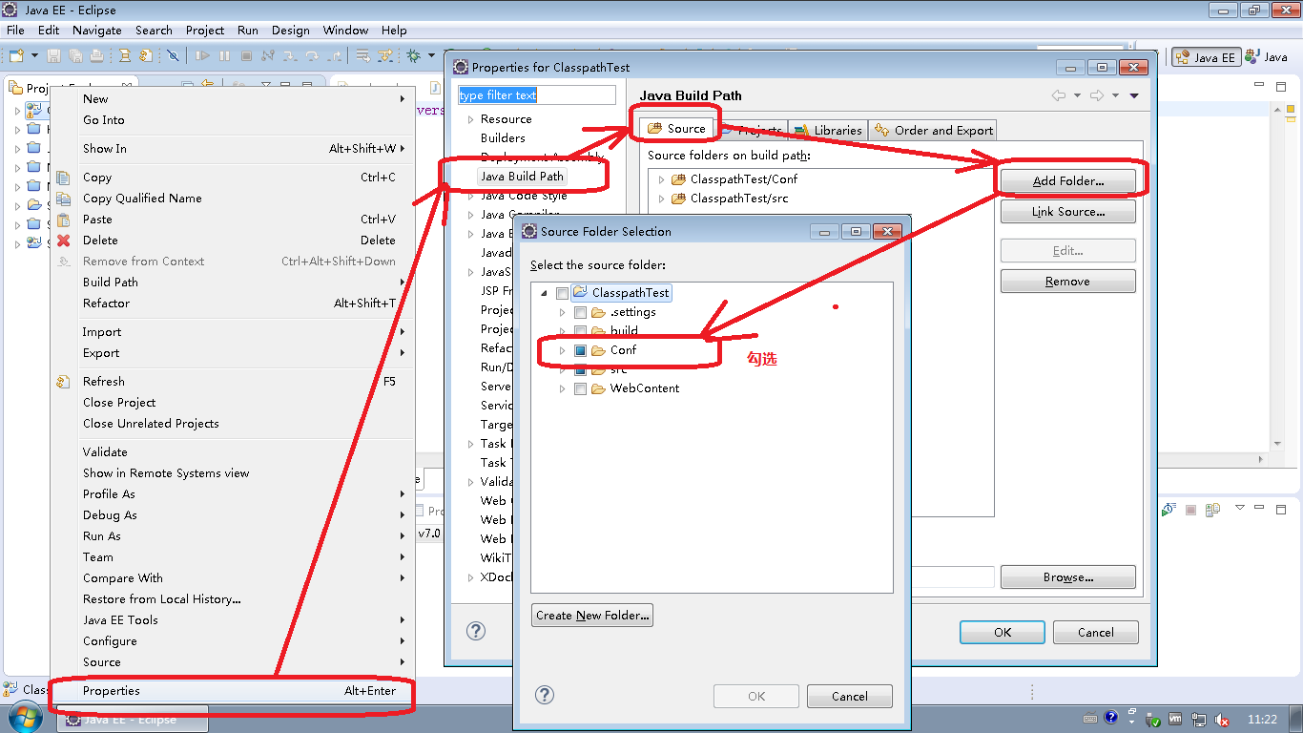Click the Skip All Breakpoints toolbar icon
The height and width of the screenshot is (733, 1303).
coord(173,55)
